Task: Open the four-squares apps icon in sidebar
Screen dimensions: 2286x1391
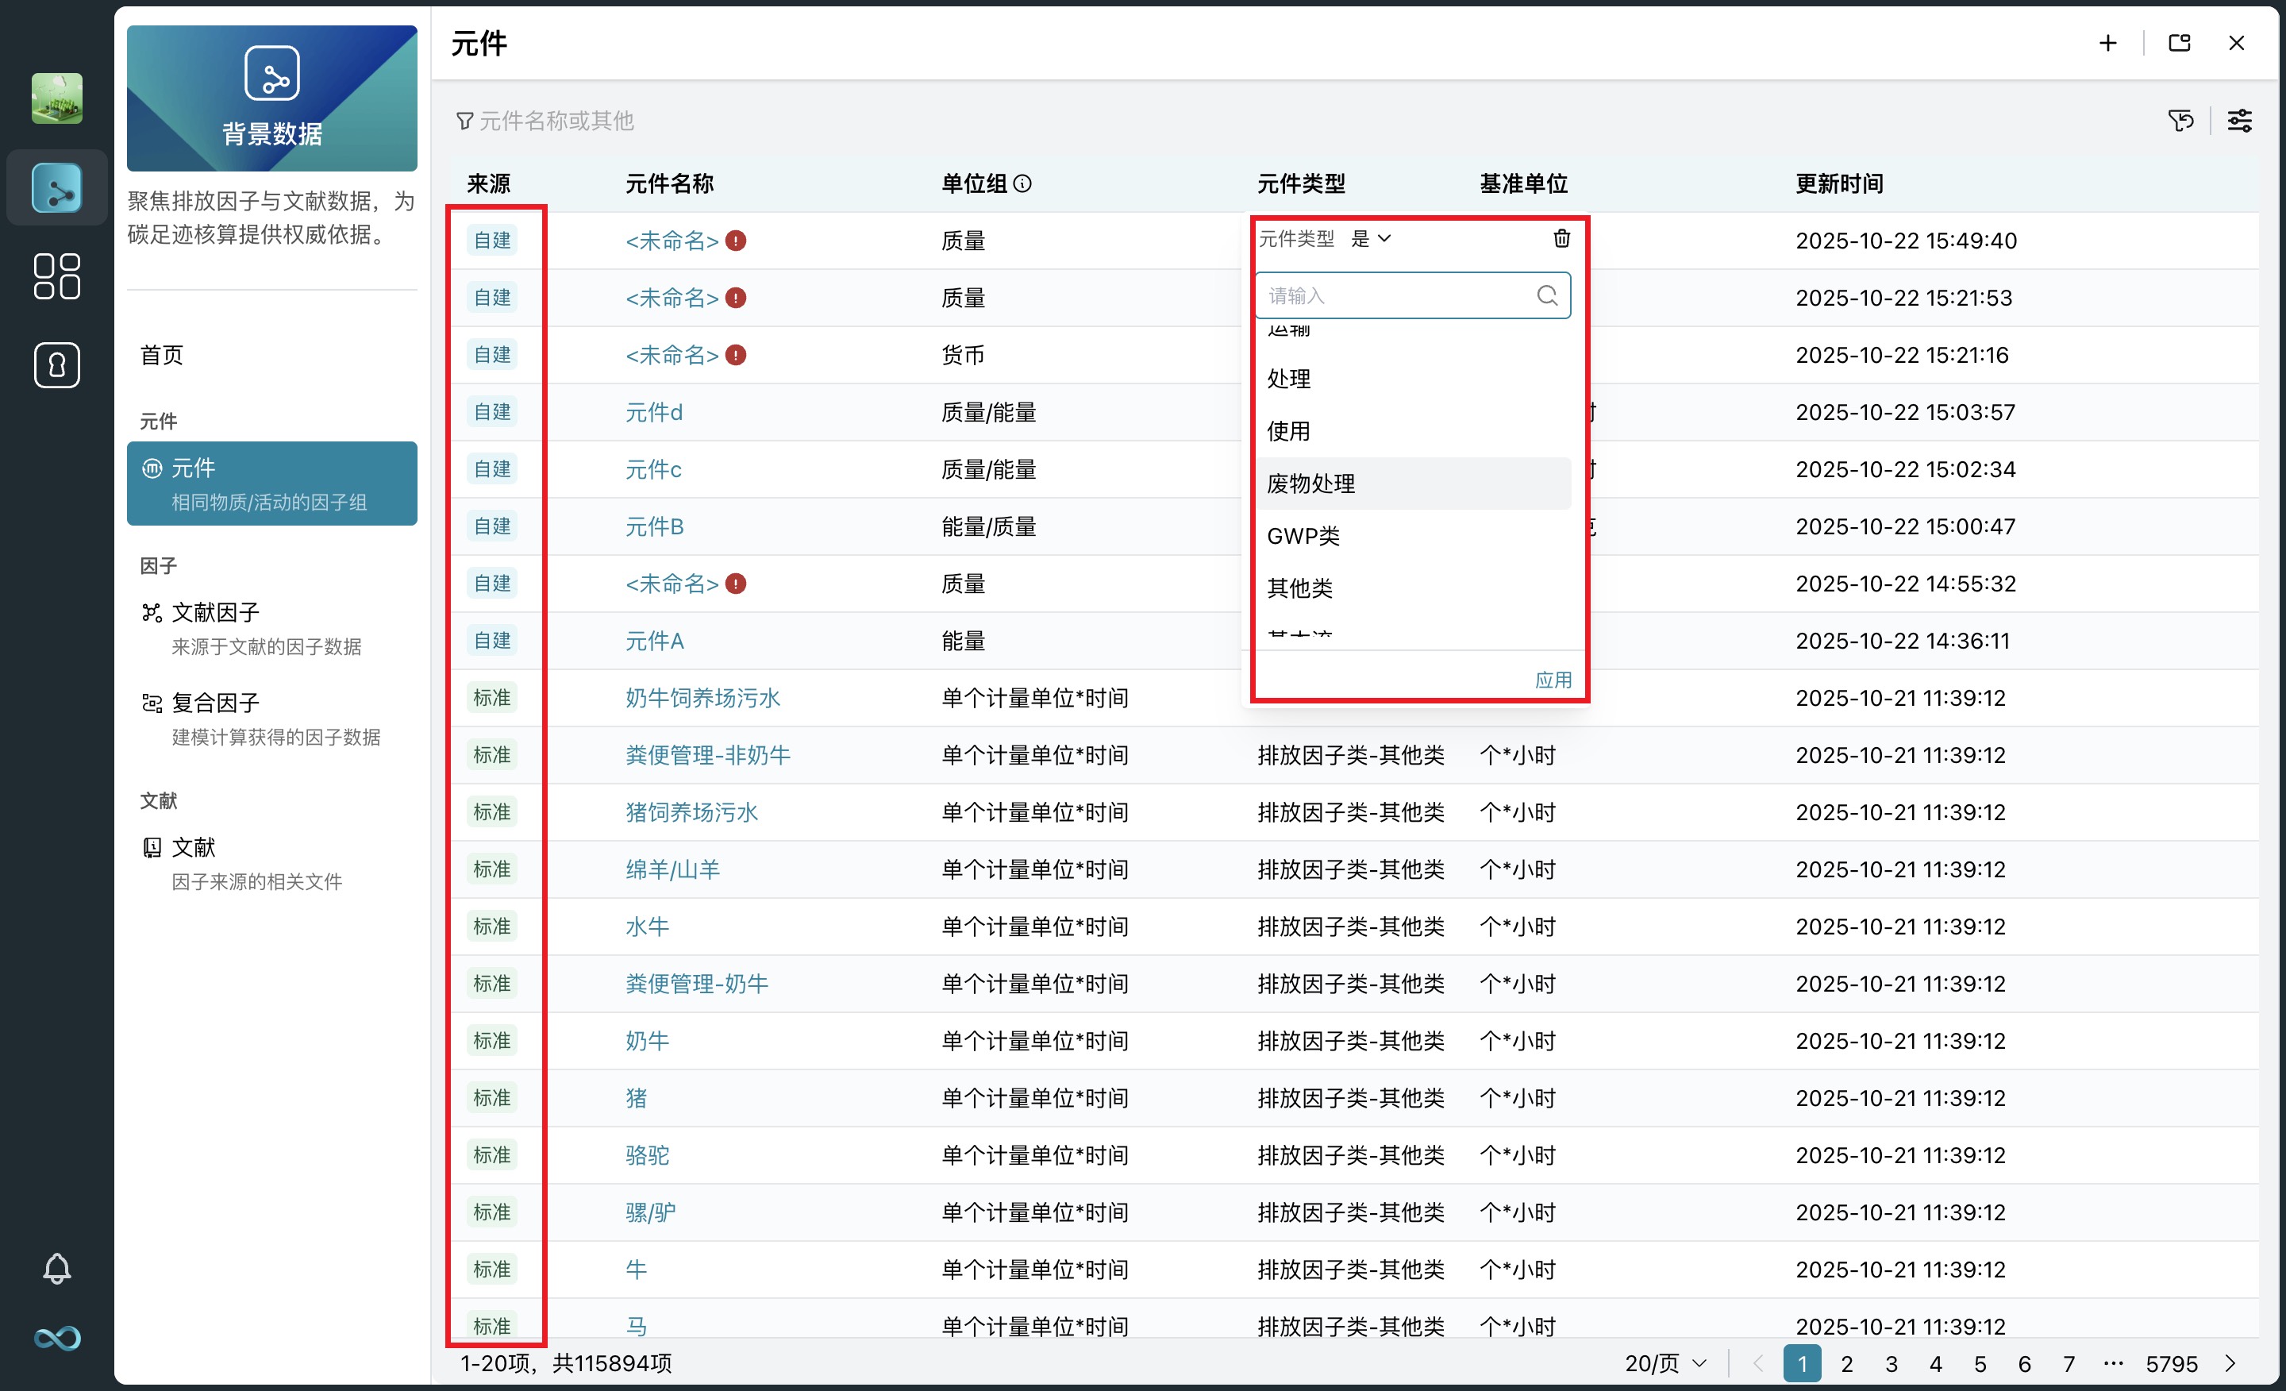Action: [x=56, y=276]
